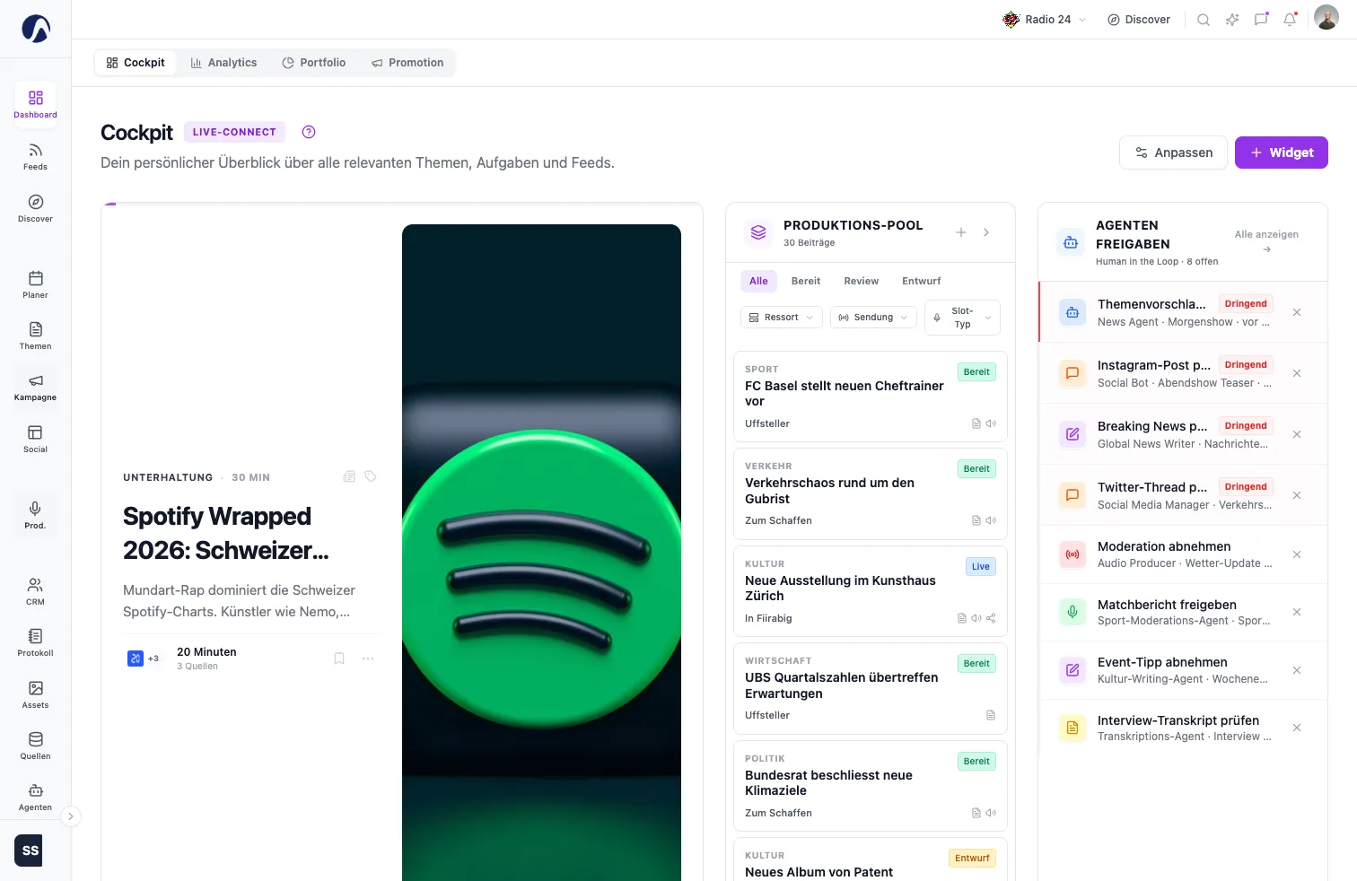Open Bundesrat beschliesst neue Klimaziele item
This screenshot has height=881, width=1357.
pos(871,786)
